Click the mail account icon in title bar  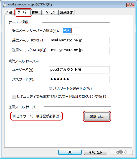(x=5, y=5)
